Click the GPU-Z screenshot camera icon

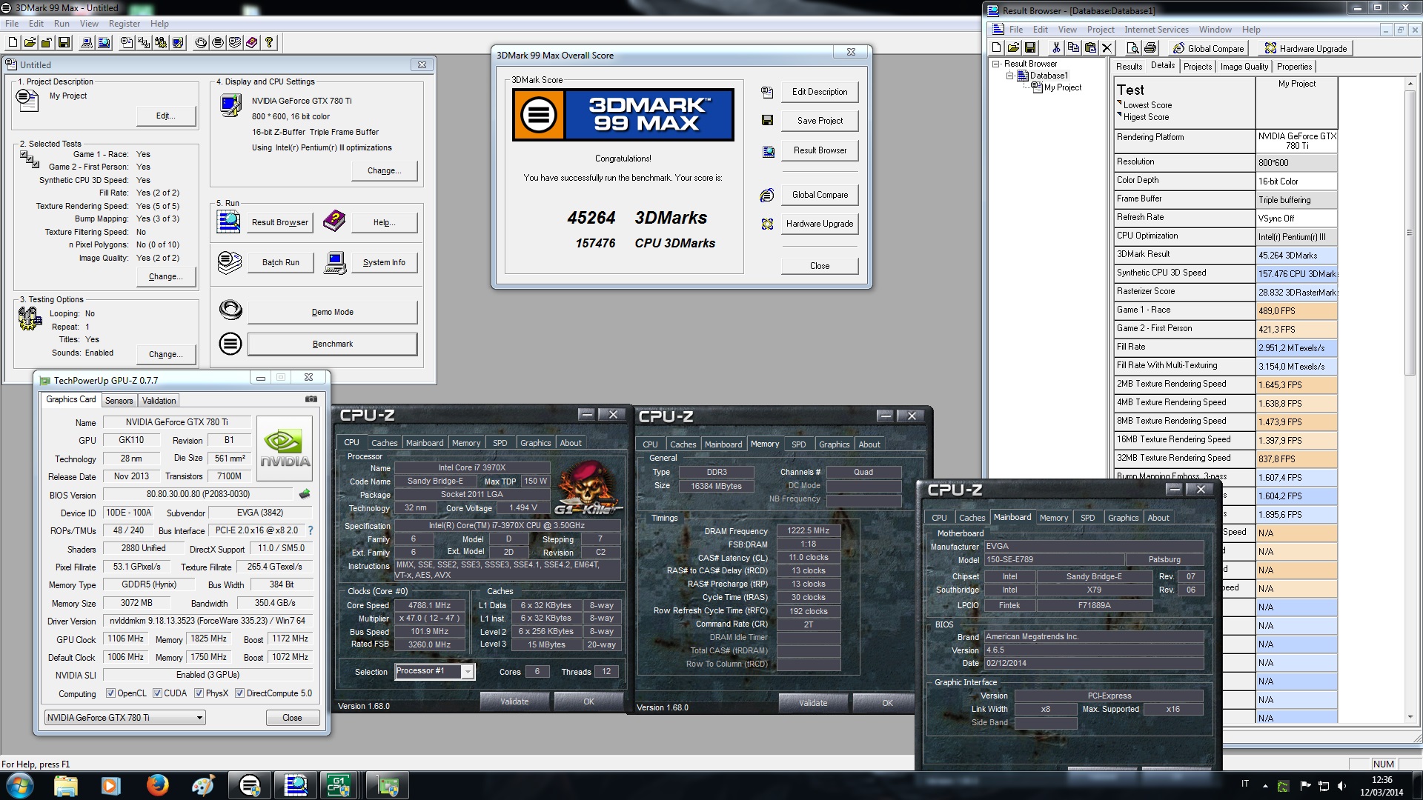pos(311,399)
